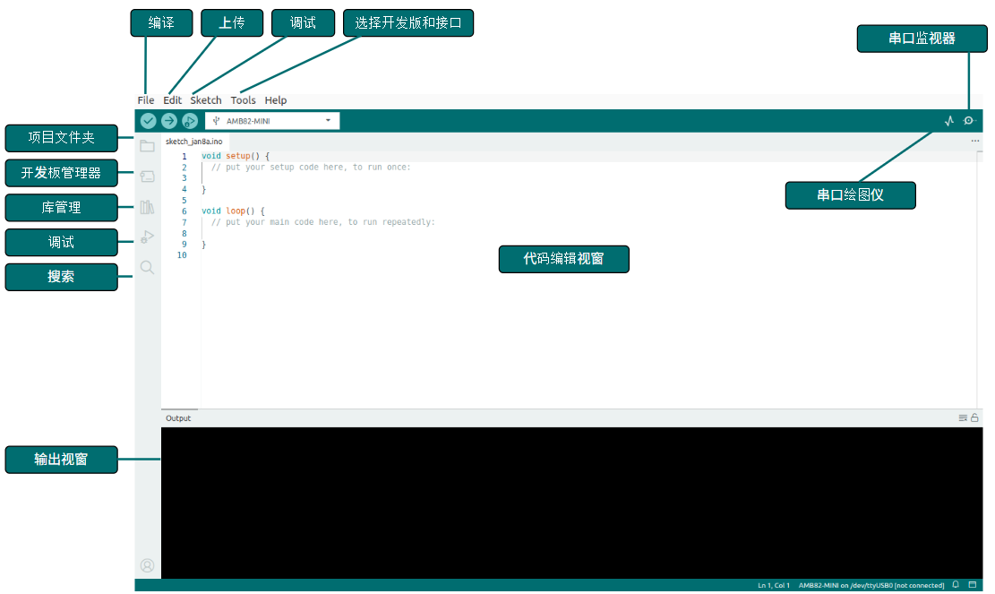Click the loop comment on line 7
The image size is (995, 594).
pyautogui.click(x=323, y=222)
